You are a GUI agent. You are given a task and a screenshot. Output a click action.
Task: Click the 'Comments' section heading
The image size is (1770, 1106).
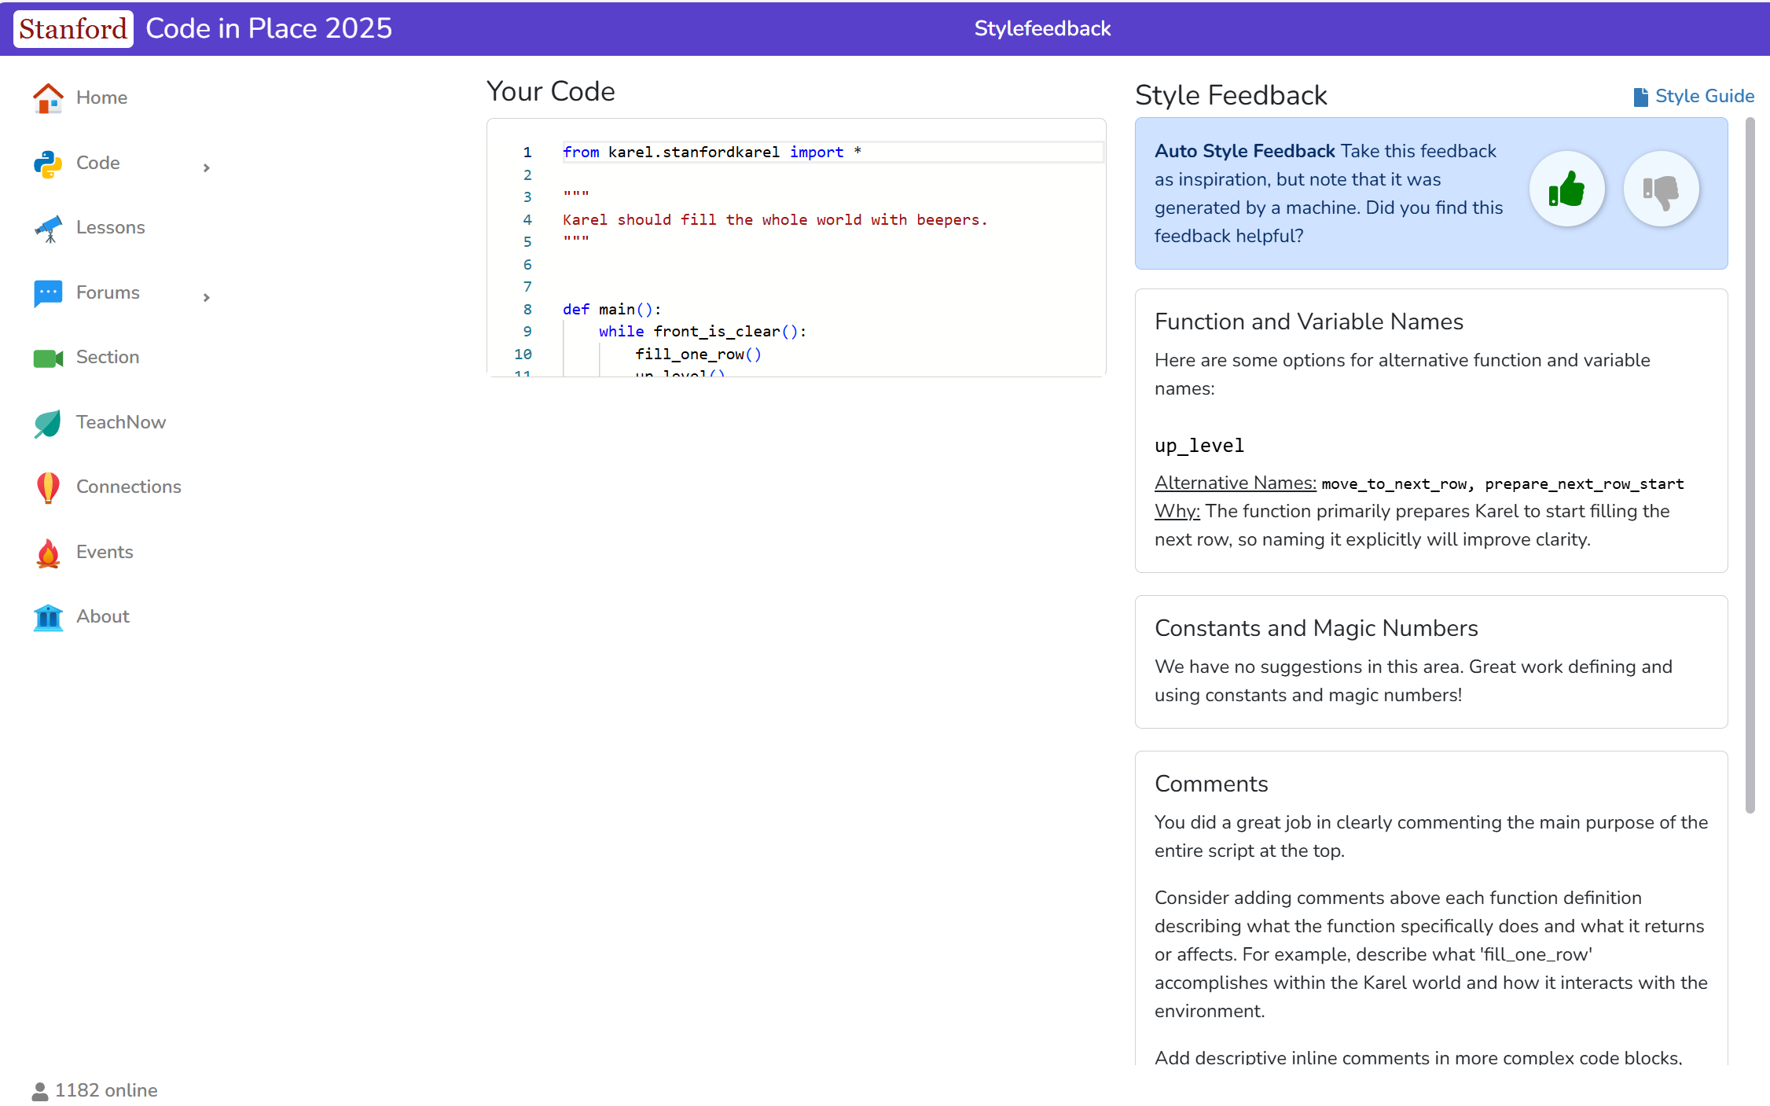click(1211, 784)
